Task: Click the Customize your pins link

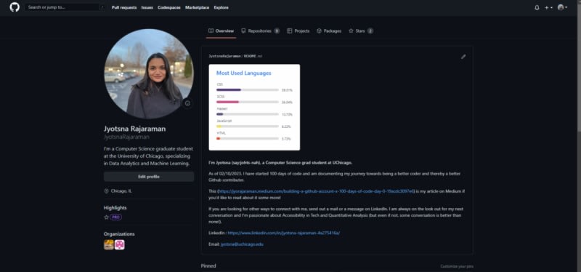Action: click(x=457, y=266)
